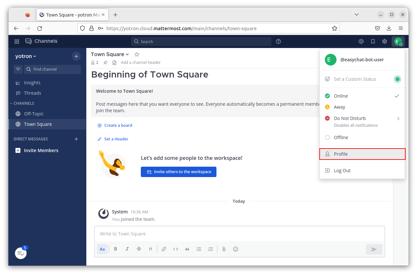Open the Town Square channel dropdown
The height and width of the screenshot is (275, 417).
coord(110,54)
